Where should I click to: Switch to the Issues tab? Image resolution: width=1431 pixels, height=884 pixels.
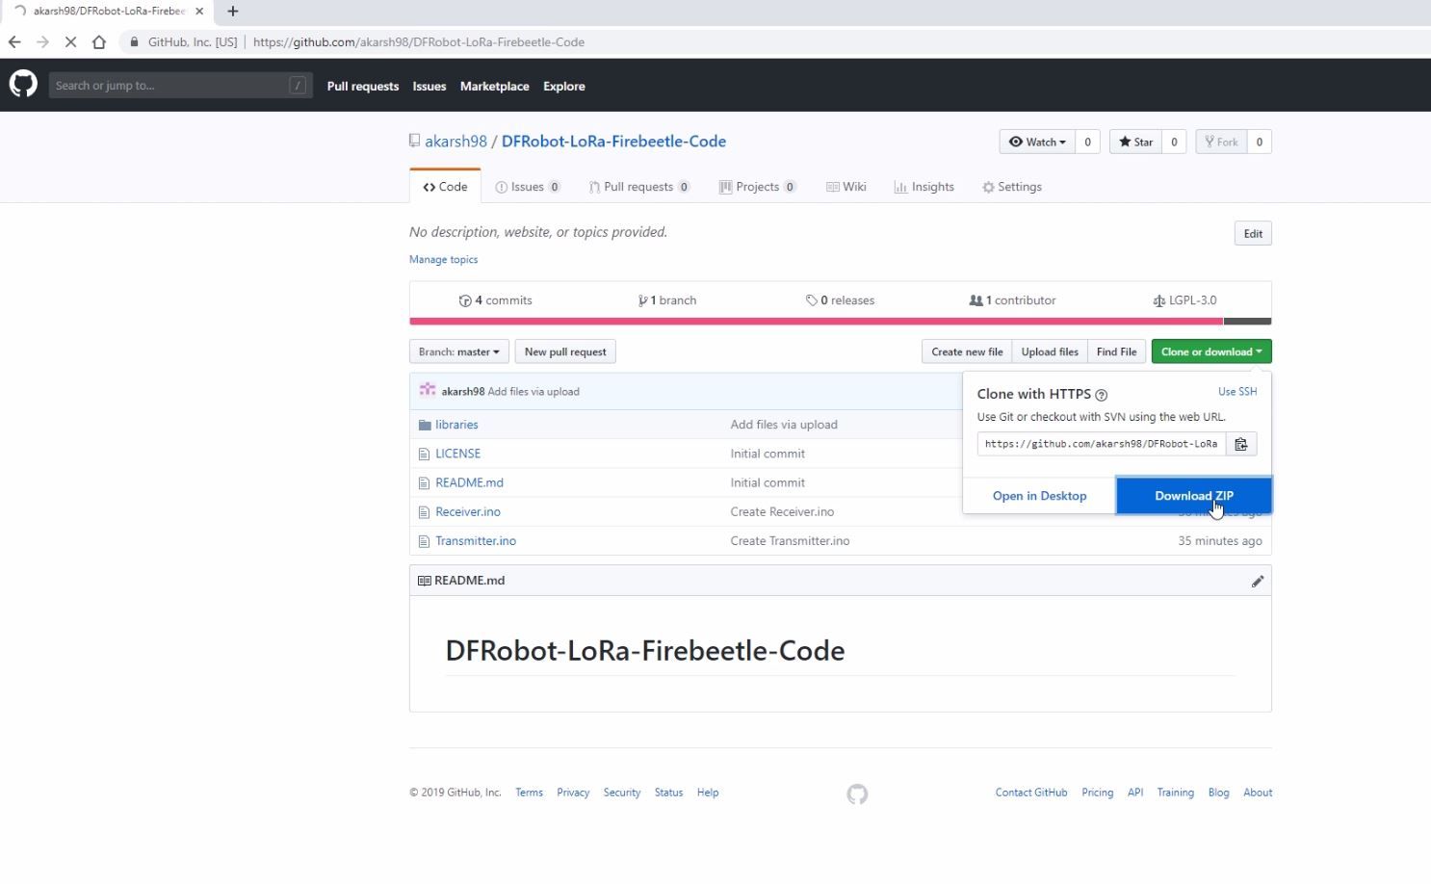coord(528,187)
